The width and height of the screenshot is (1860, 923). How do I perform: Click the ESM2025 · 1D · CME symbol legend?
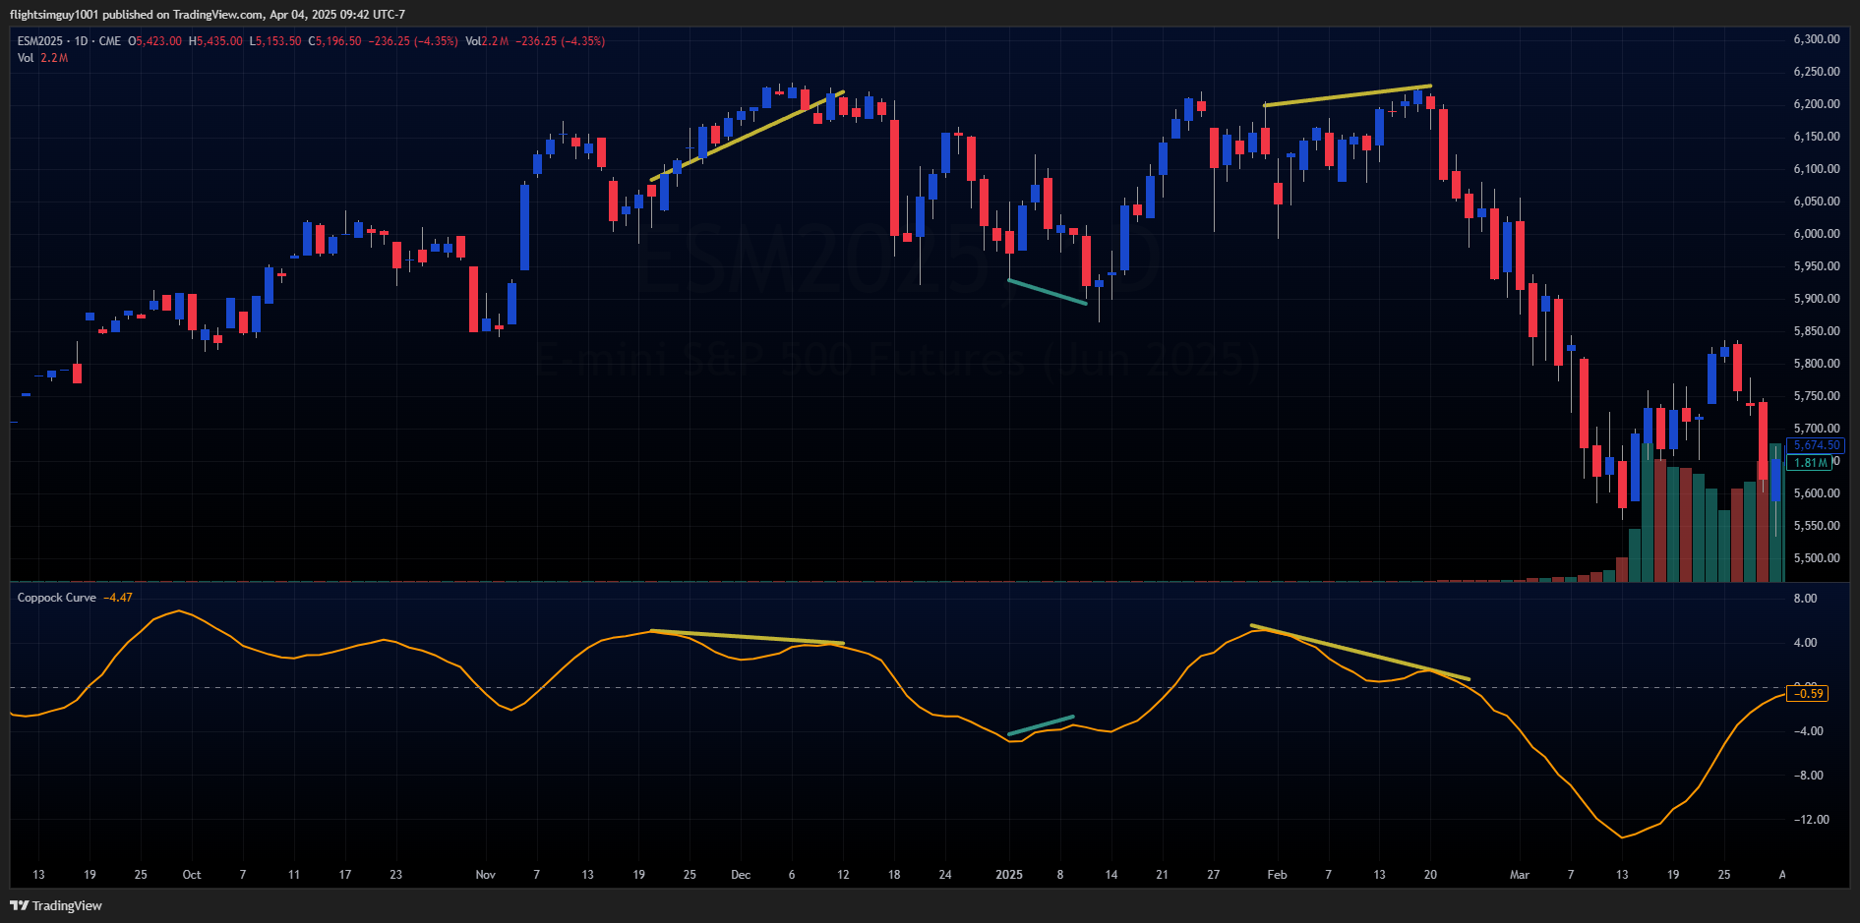click(69, 41)
